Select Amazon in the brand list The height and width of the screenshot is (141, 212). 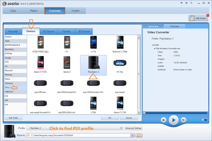pos(16,37)
